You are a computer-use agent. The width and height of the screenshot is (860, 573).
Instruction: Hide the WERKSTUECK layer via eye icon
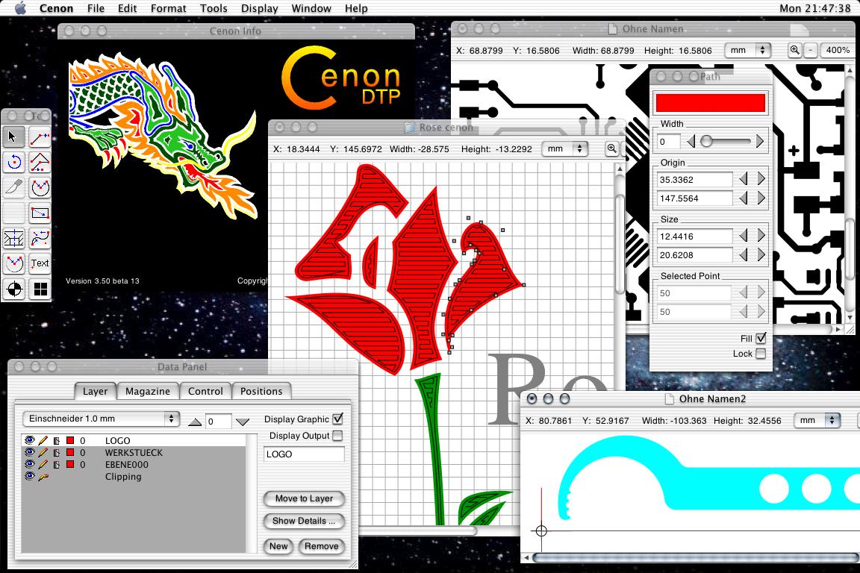tap(30, 453)
